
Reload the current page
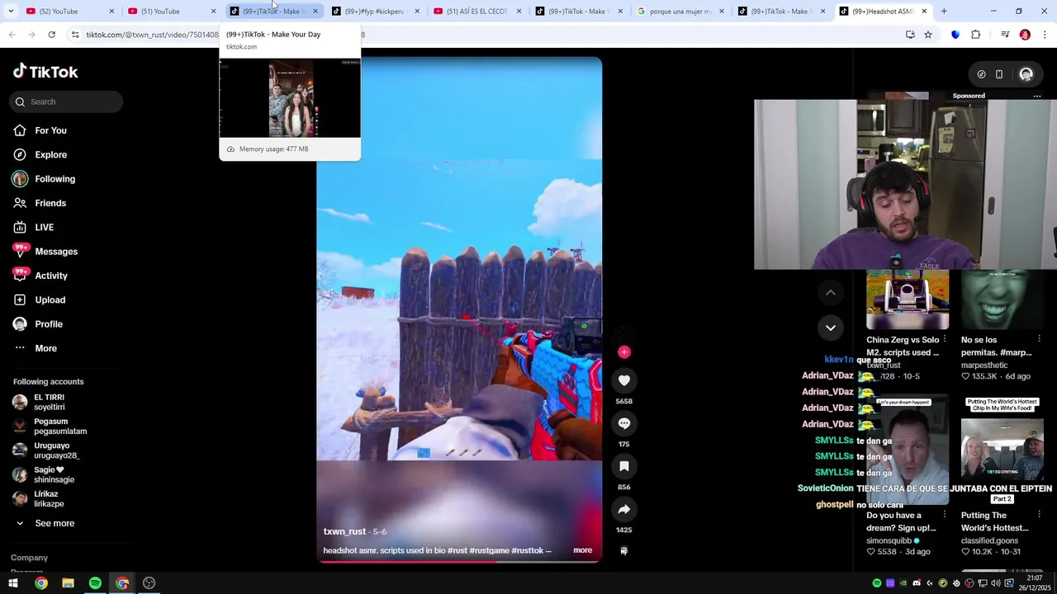[51, 35]
